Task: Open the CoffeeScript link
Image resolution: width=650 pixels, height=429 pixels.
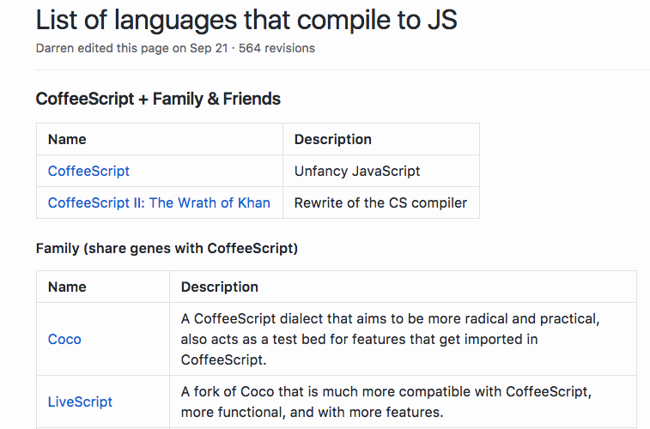Action: click(x=88, y=171)
